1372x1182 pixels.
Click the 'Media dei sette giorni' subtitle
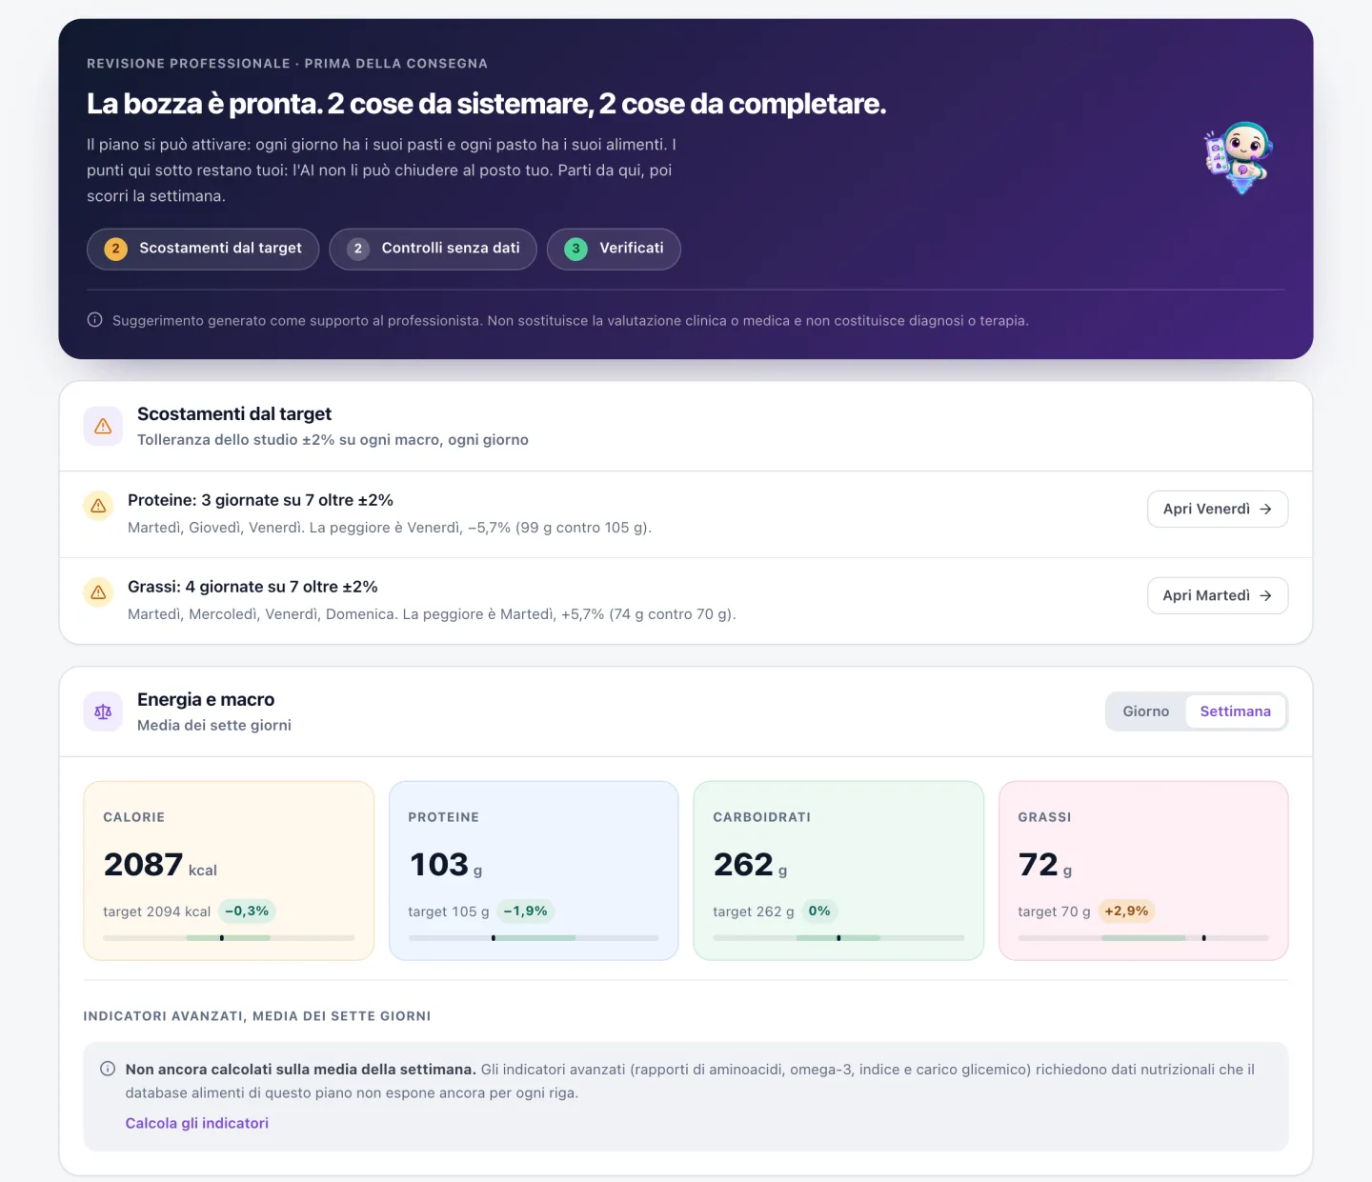[214, 726]
